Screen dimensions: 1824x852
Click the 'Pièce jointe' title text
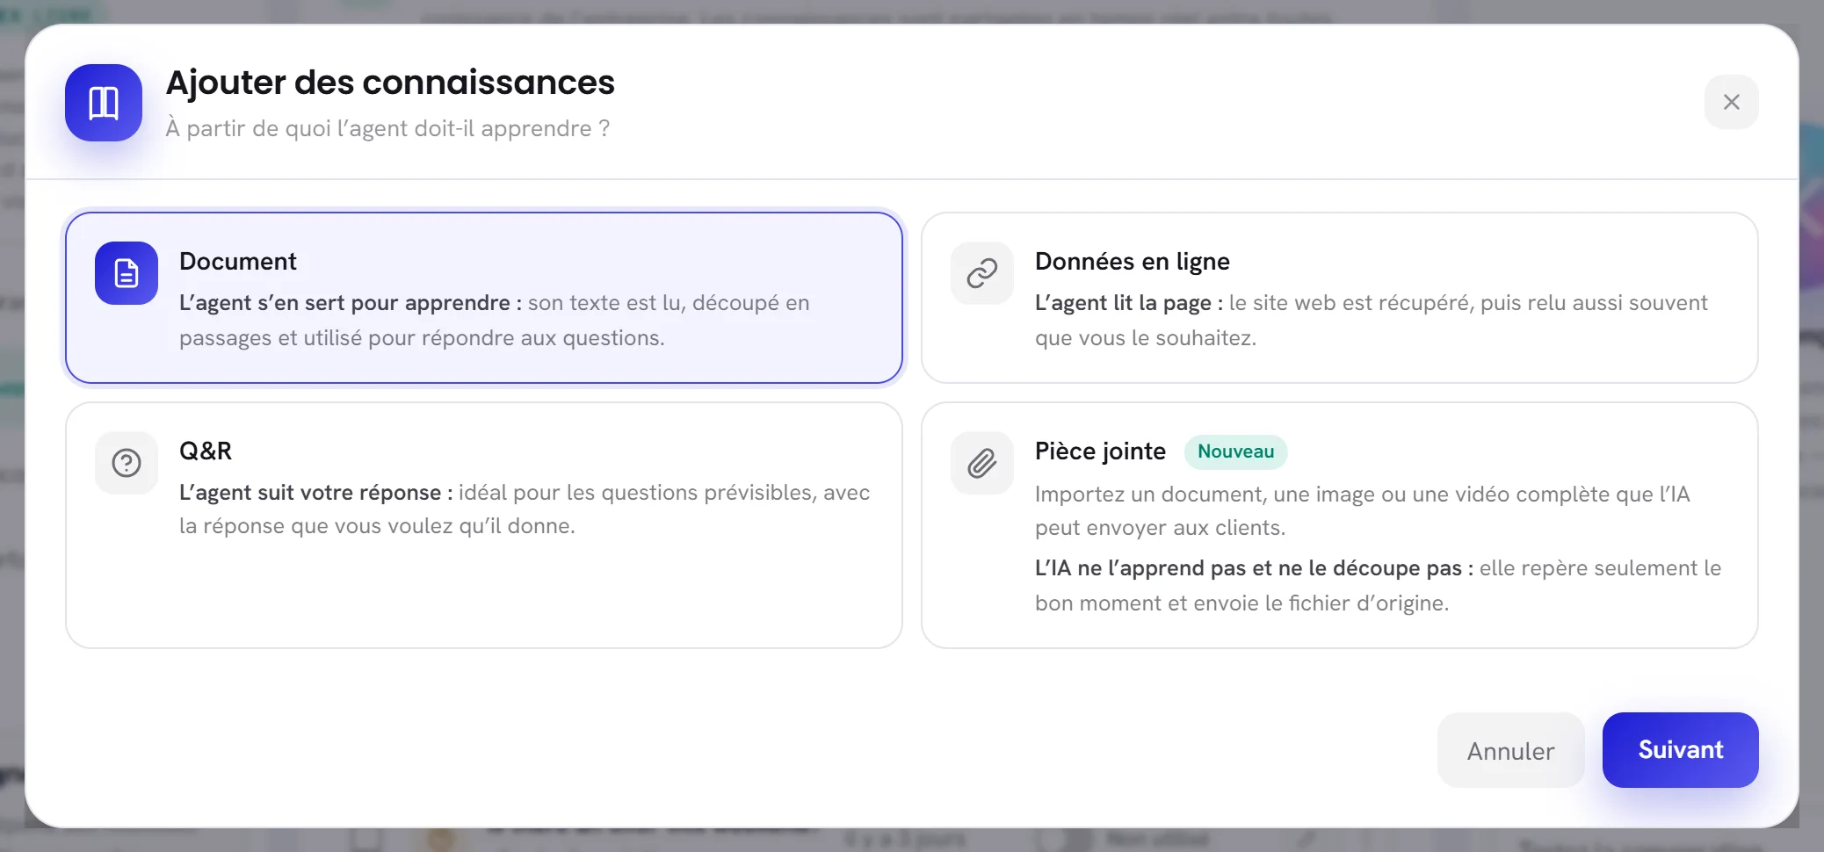[x=1101, y=451]
